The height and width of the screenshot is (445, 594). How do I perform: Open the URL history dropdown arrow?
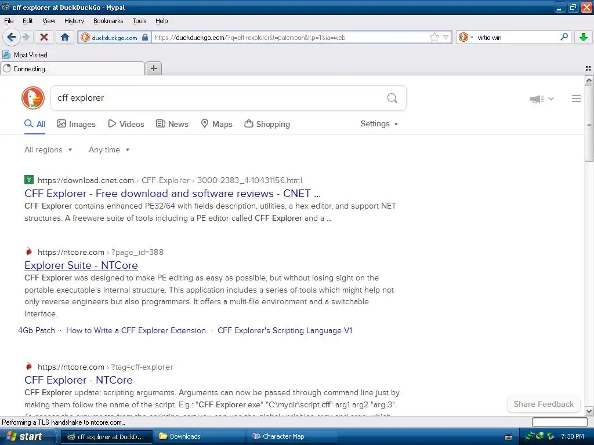coord(446,37)
